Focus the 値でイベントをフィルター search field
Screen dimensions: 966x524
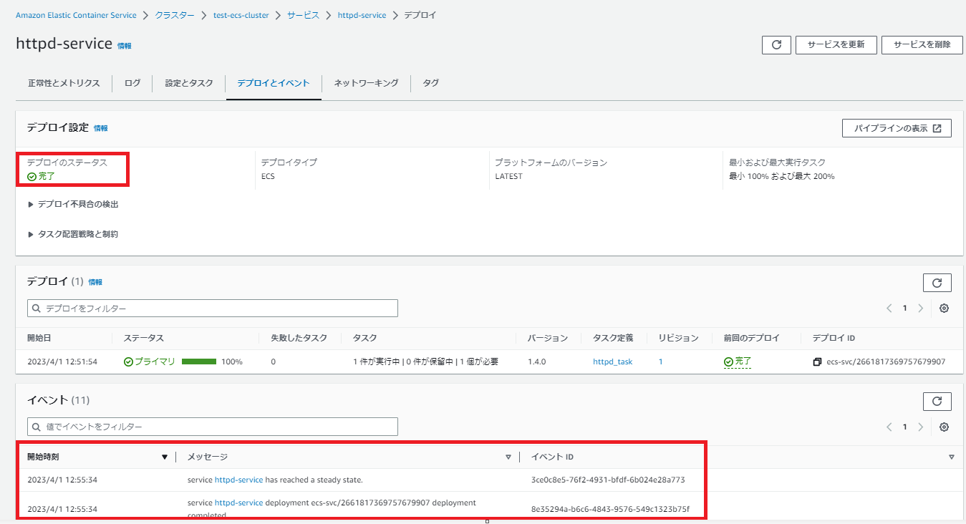[213, 427]
